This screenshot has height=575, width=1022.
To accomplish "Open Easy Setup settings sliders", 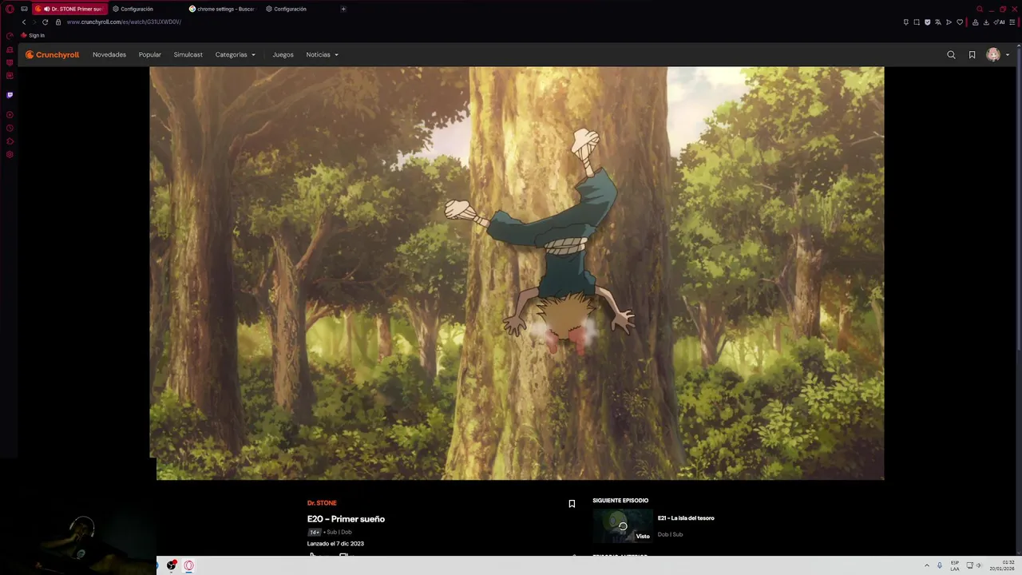I will (x=1012, y=22).
